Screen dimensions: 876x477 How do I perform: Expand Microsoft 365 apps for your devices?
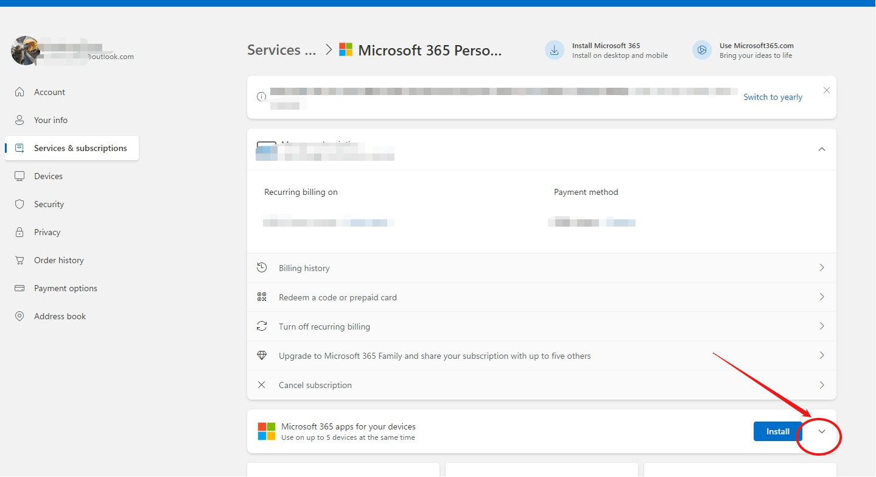click(822, 431)
